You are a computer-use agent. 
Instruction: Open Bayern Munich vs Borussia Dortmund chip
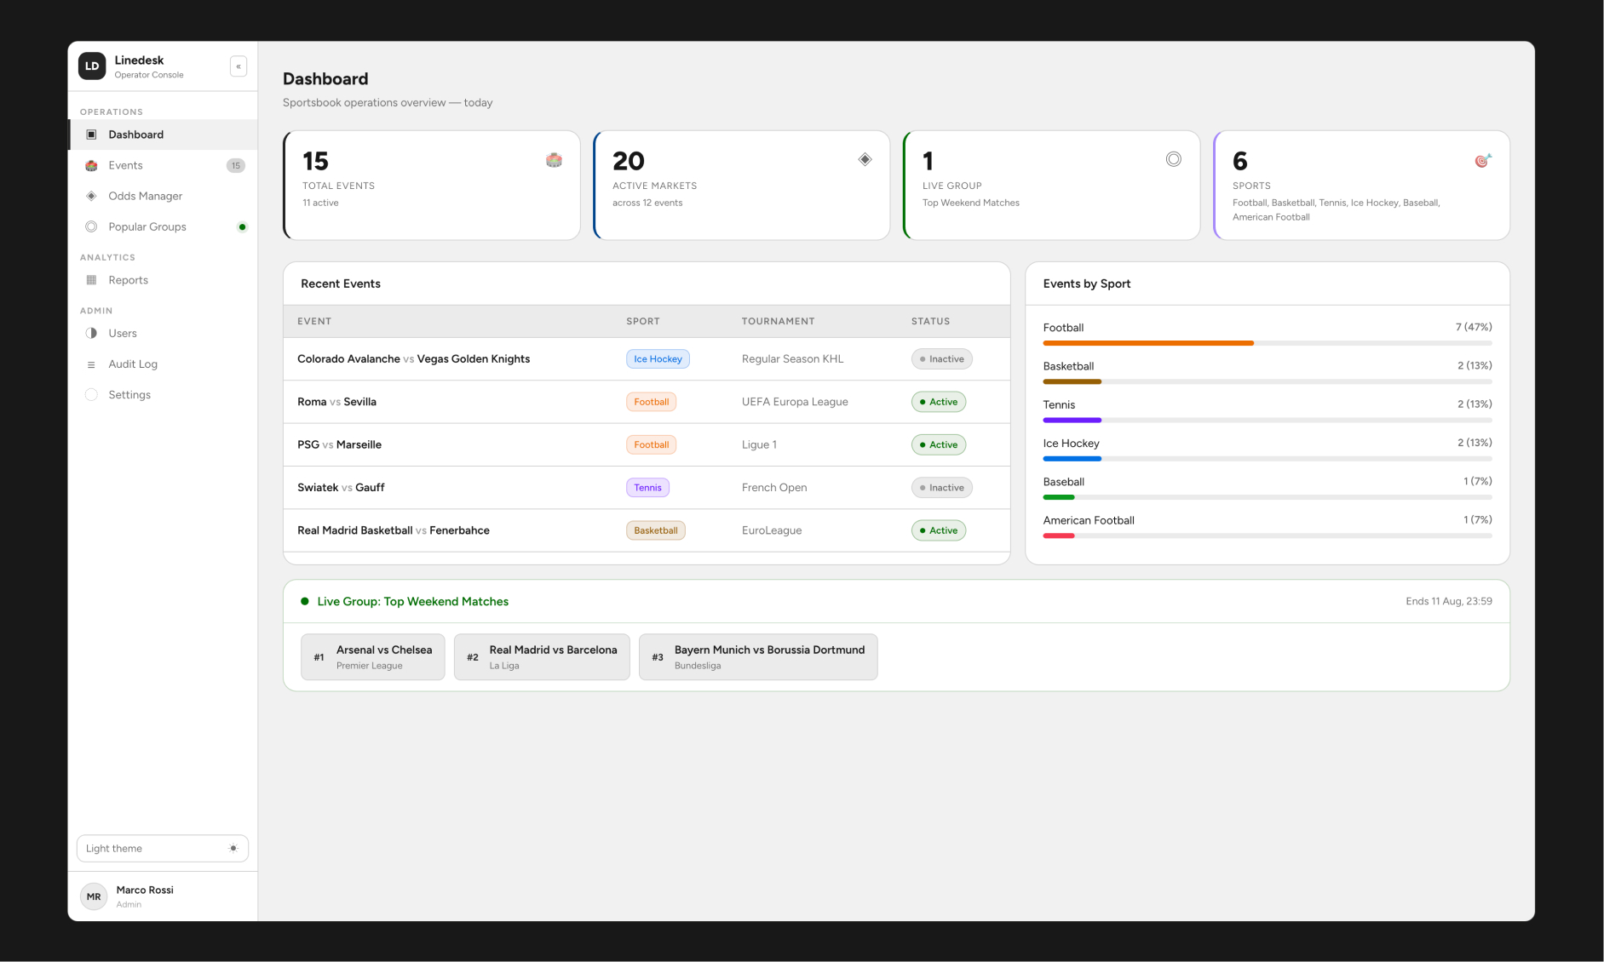[x=758, y=656]
